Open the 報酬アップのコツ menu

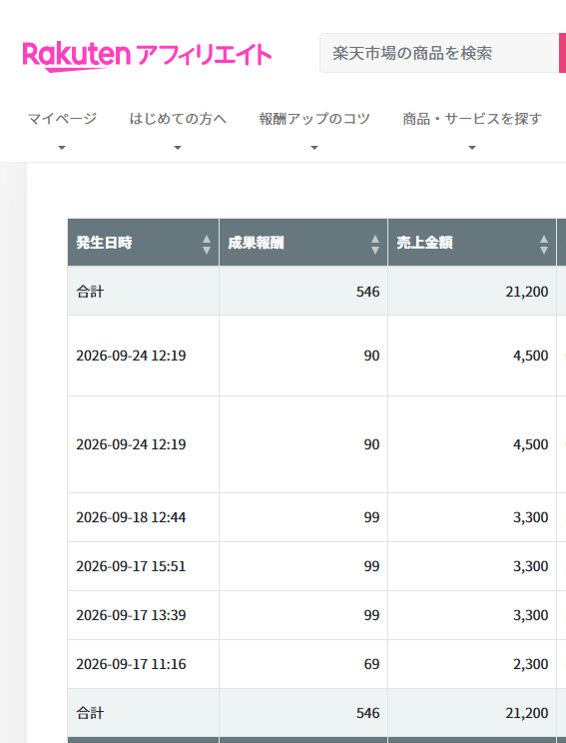[314, 119]
